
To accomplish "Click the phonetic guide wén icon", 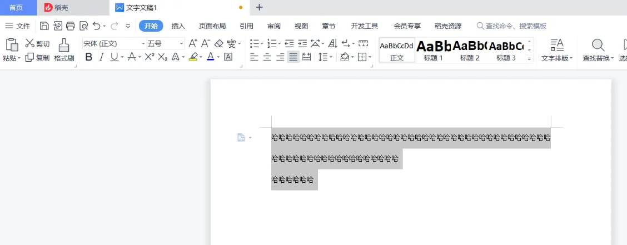I will point(232,43).
